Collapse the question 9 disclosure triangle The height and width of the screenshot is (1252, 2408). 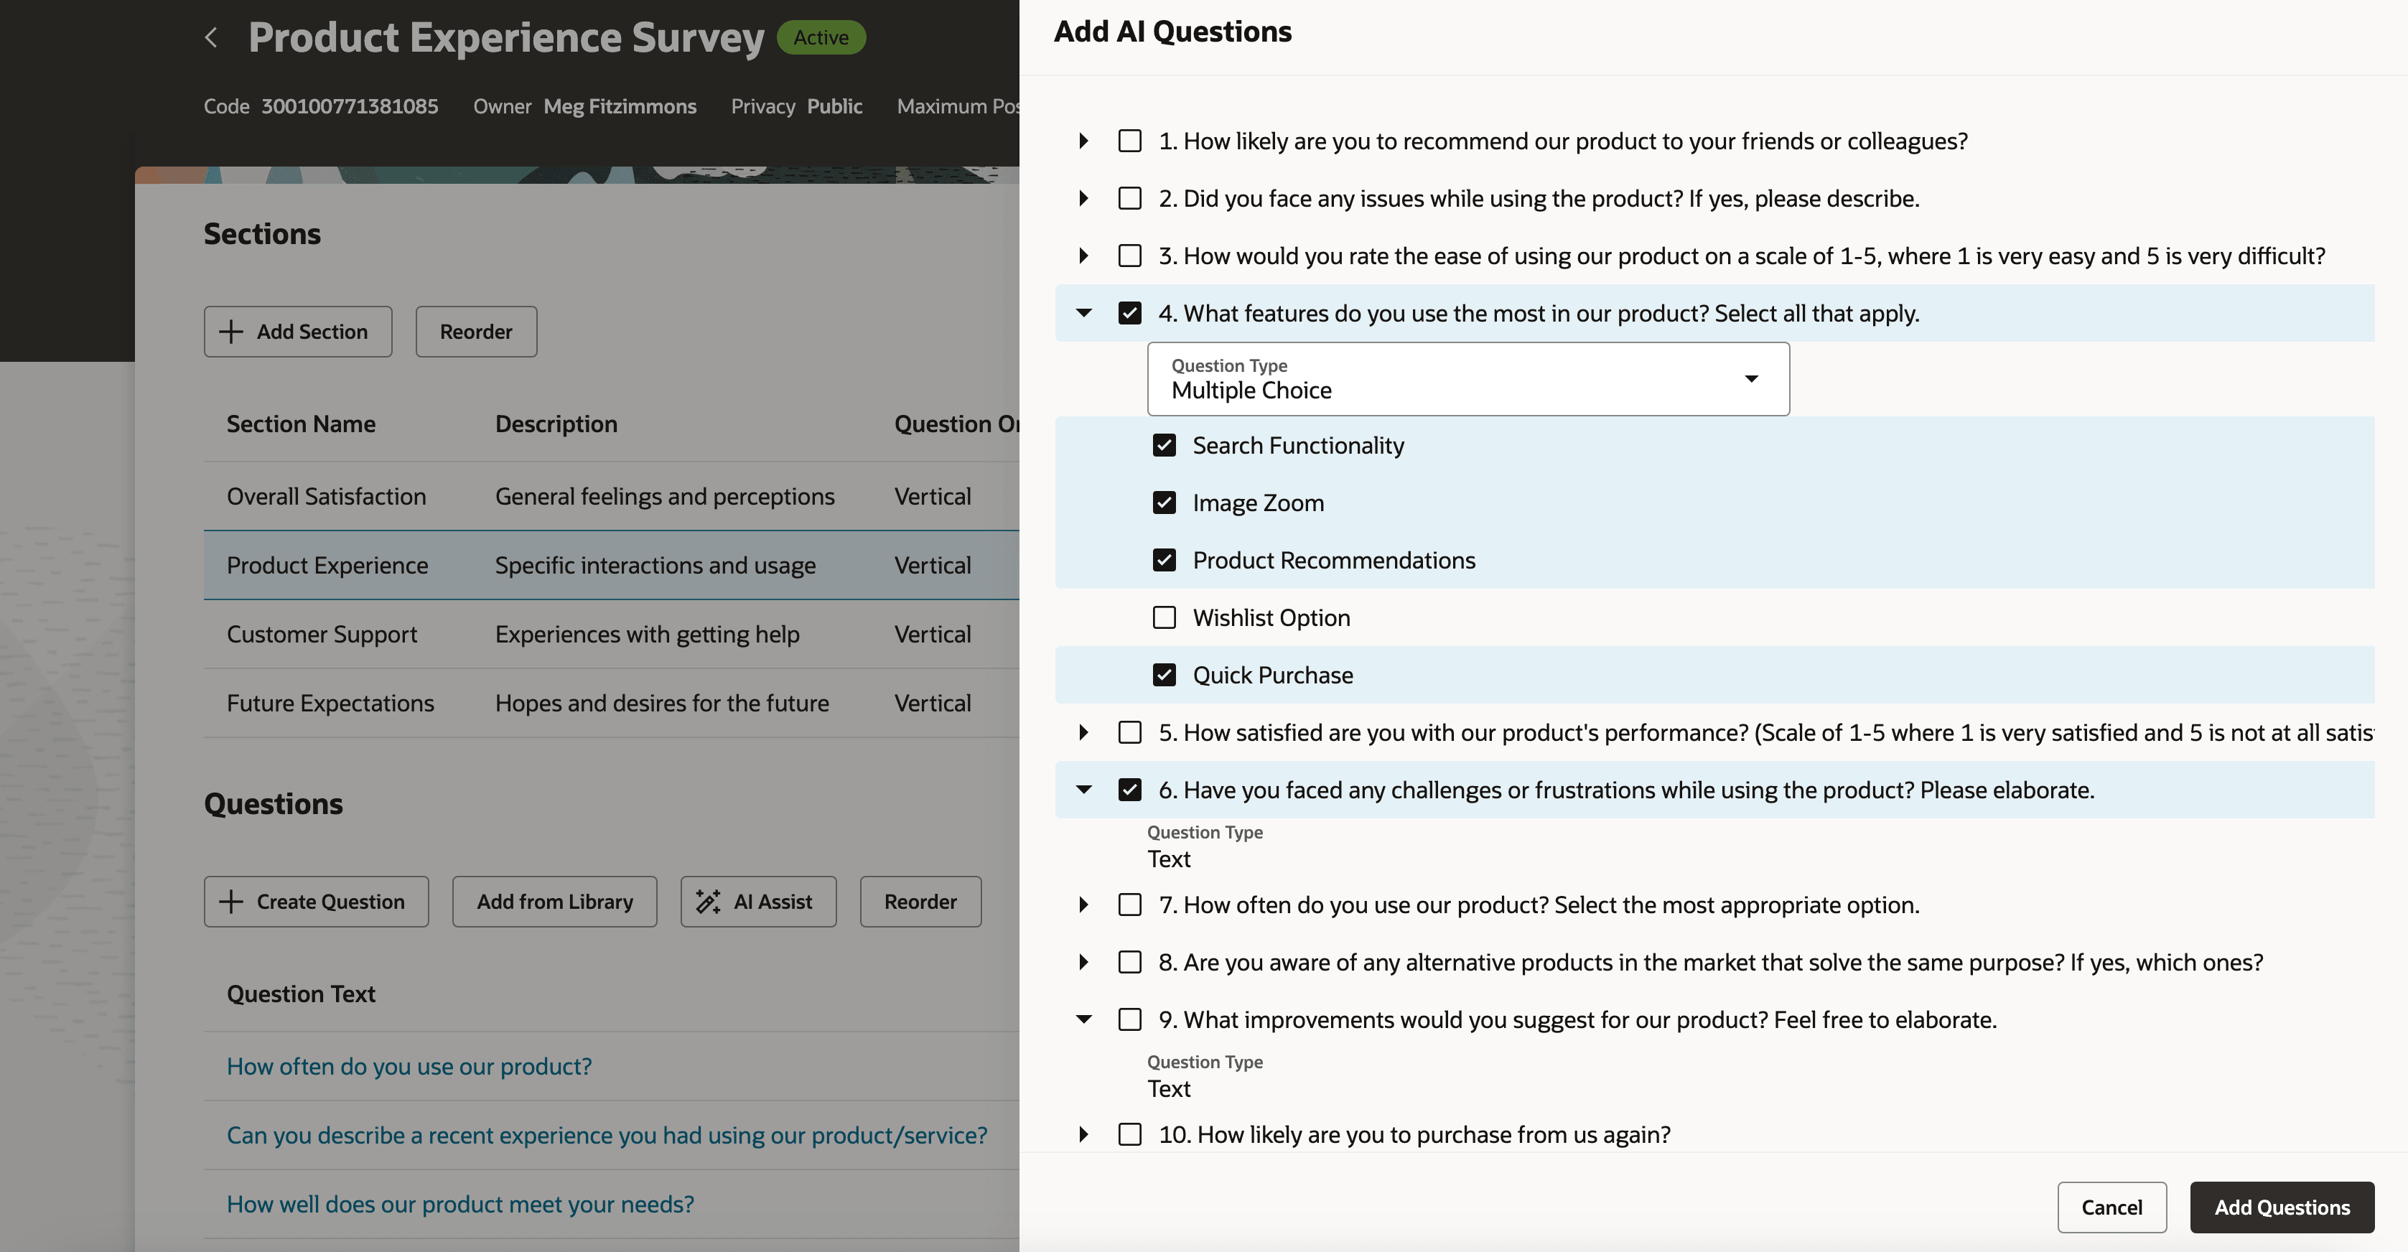tap(1083, 1019)
